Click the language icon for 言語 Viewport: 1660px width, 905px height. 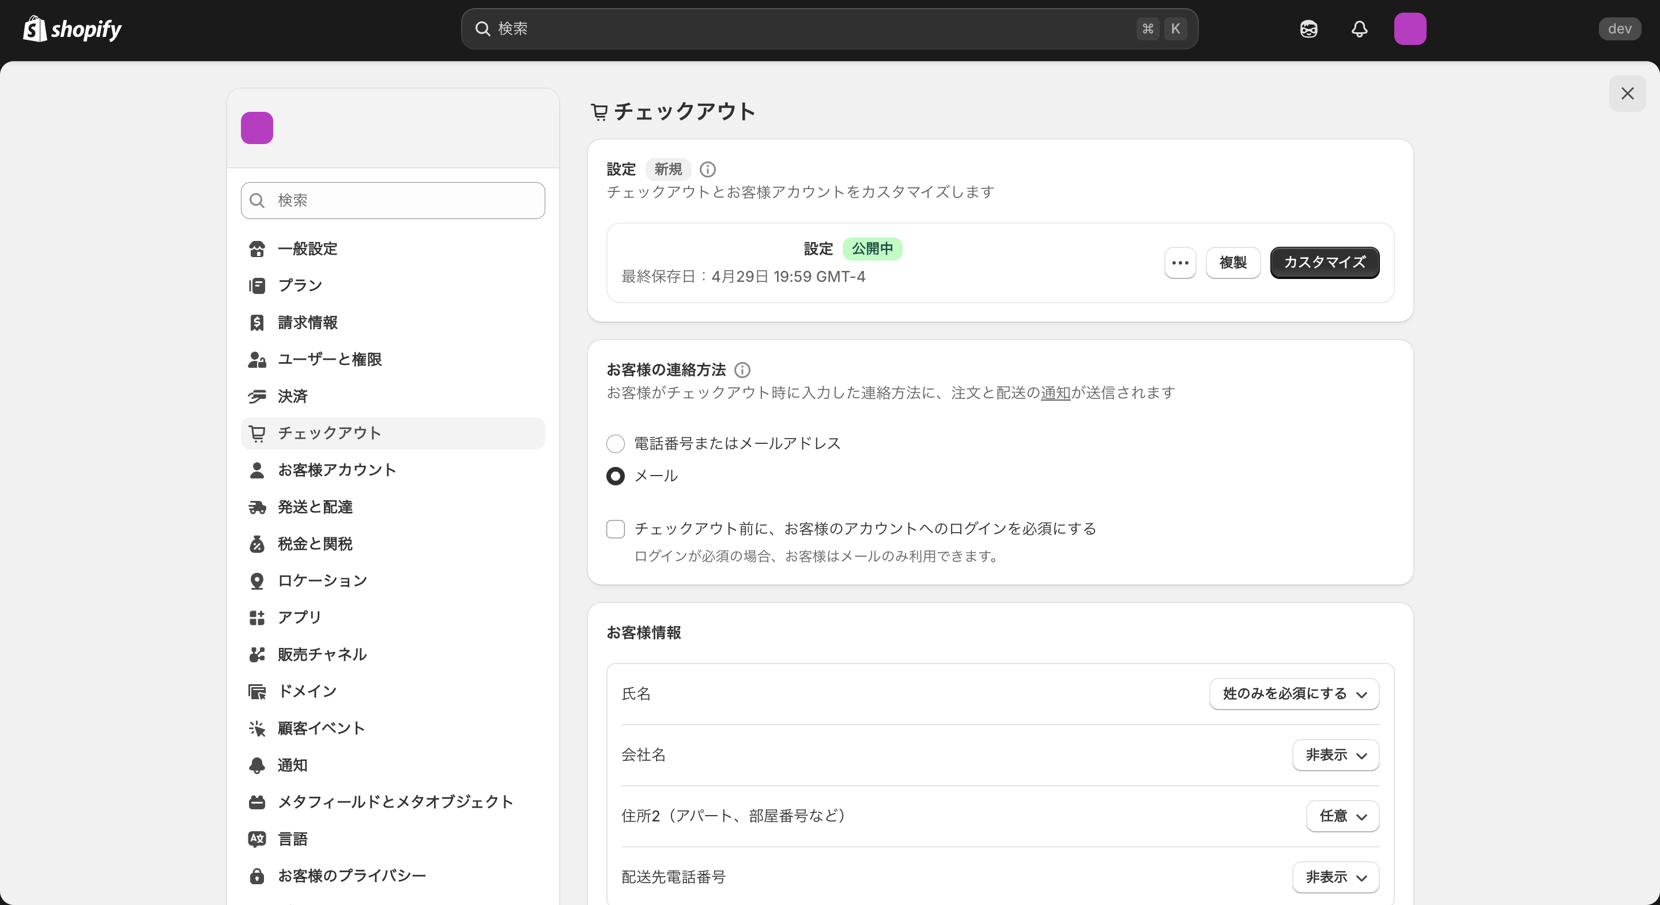tap(257, 839)
